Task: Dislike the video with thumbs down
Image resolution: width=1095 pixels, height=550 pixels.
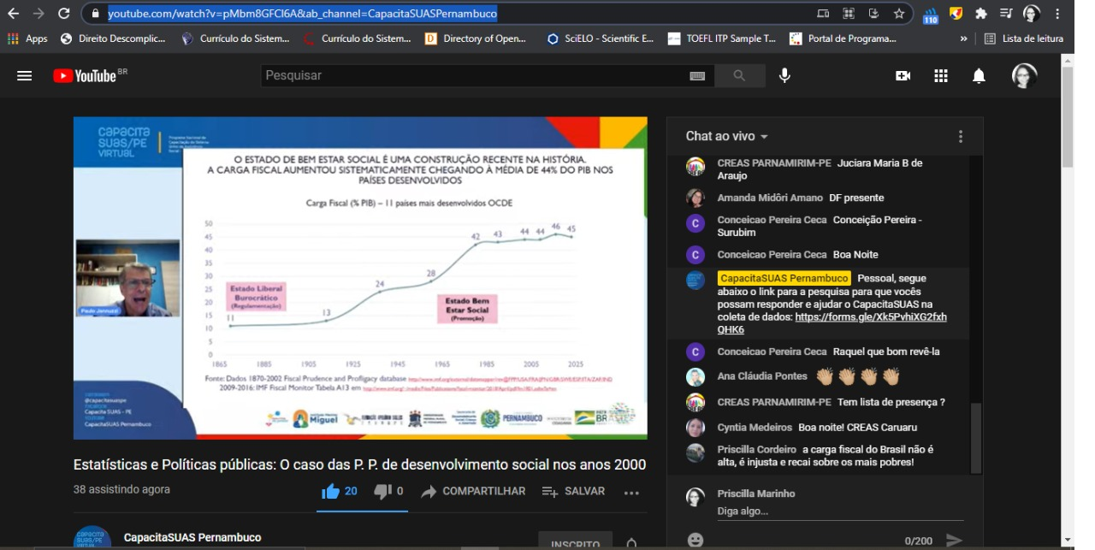Action: click(383, 491)
